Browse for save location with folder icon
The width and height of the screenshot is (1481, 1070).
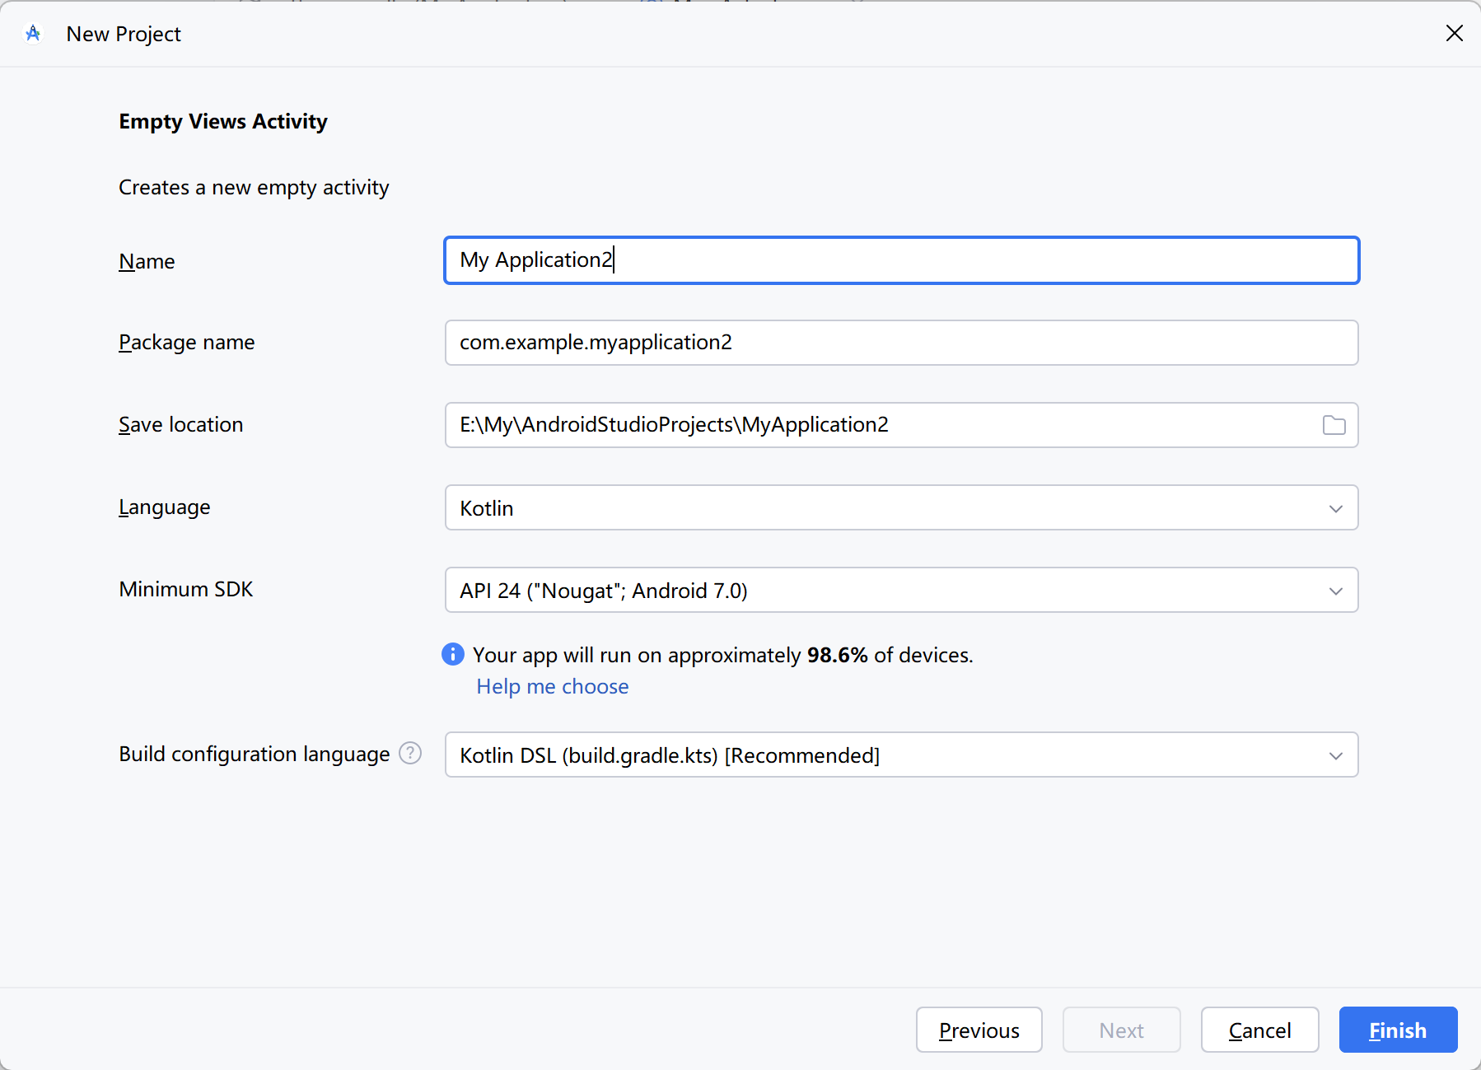(1334, 425)
